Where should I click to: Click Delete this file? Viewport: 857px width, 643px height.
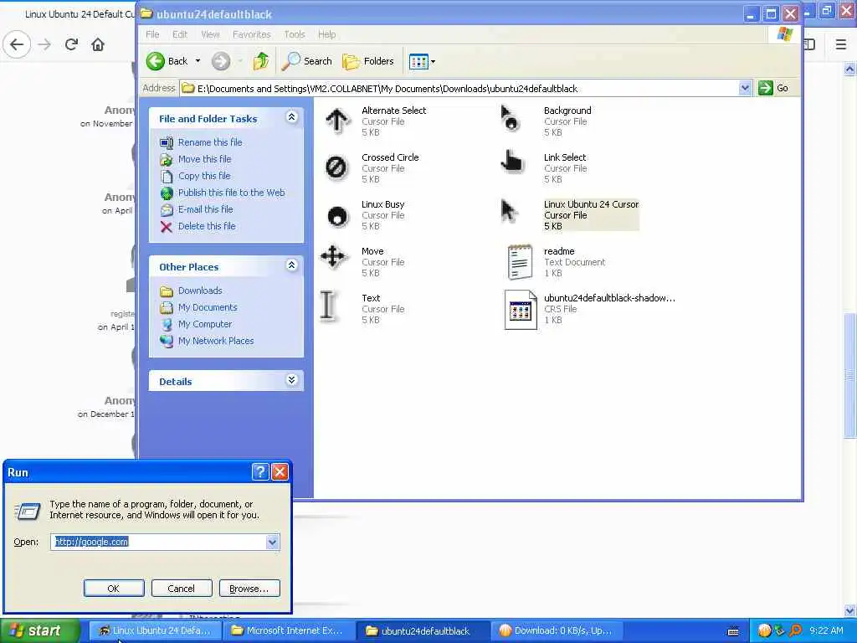[207, 226]
